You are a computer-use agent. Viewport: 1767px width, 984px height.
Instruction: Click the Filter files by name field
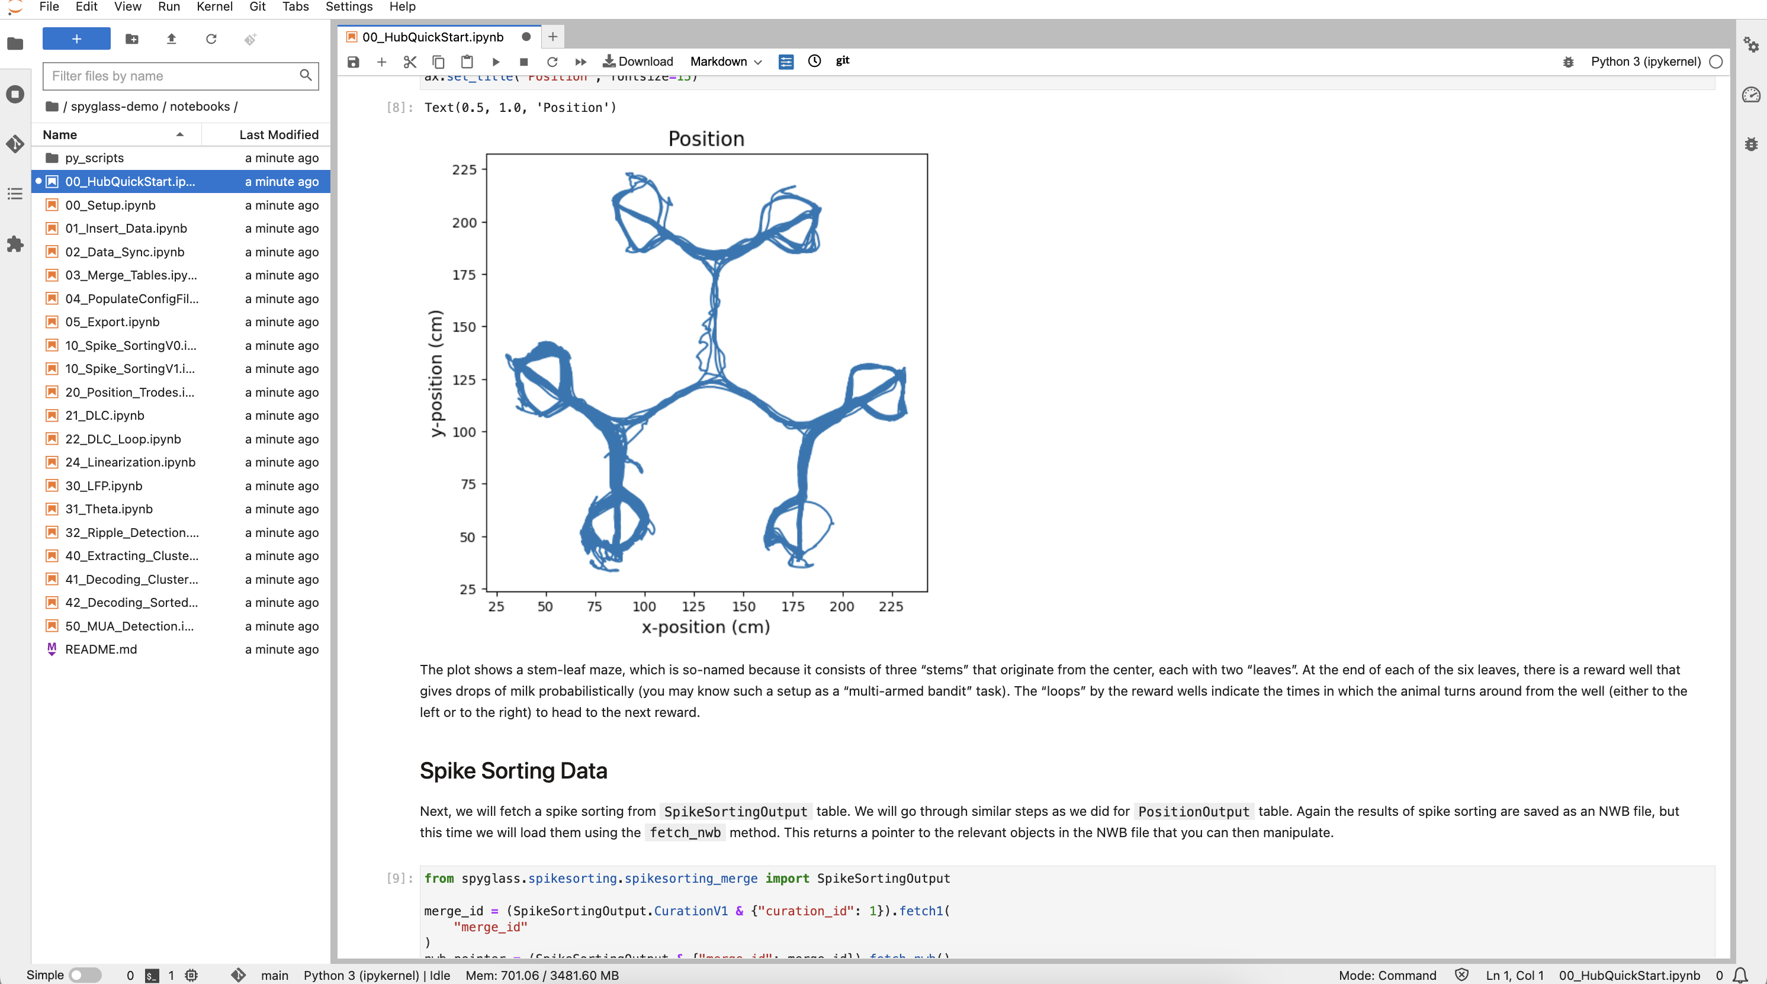[x=172, y=76]
